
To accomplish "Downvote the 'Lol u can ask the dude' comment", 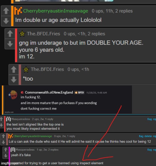I will coord(3,142).
